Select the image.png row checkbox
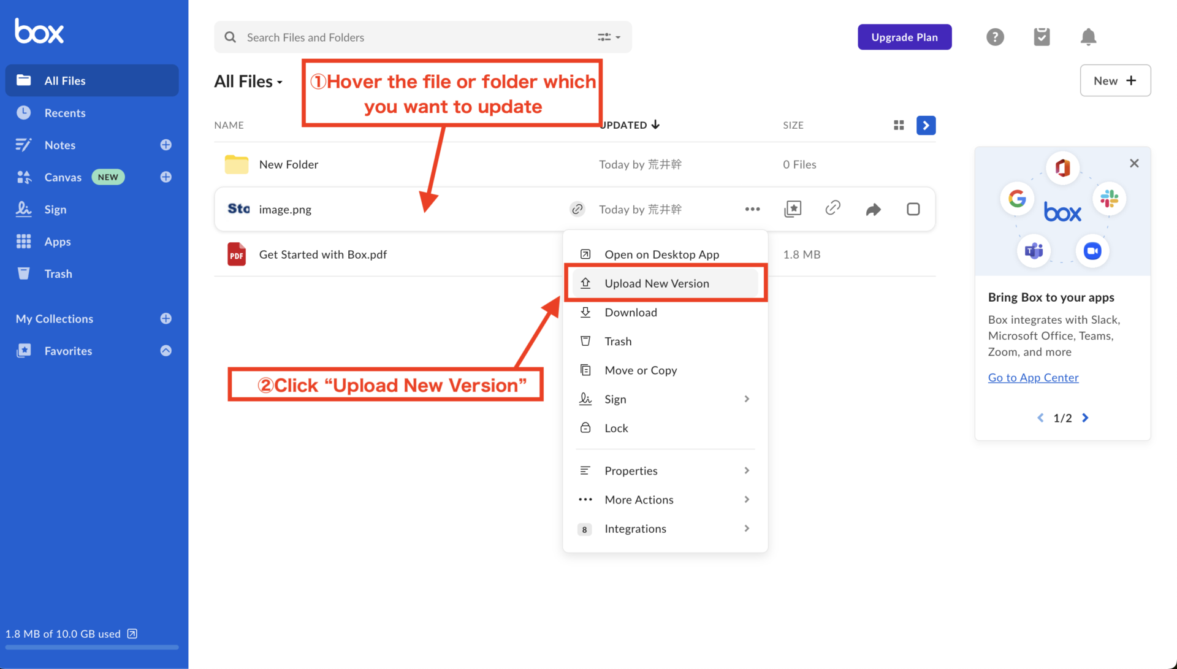Image resolution: width=1177 pixels, height=669 pixels. click(913, 209)
